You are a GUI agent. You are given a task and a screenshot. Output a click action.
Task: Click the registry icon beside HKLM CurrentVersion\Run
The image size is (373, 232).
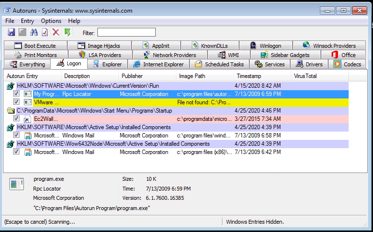pos(11,86)
